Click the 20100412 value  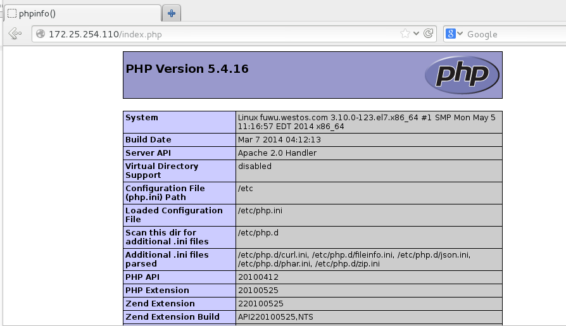coord(258,277)
